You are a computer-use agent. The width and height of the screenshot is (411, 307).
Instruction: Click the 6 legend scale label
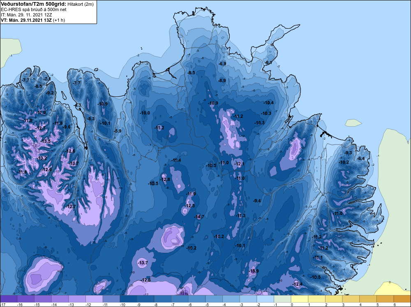[x=395, y=305]
